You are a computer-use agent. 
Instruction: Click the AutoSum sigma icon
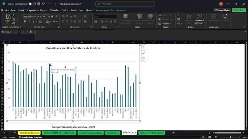(x=178, y=15)
